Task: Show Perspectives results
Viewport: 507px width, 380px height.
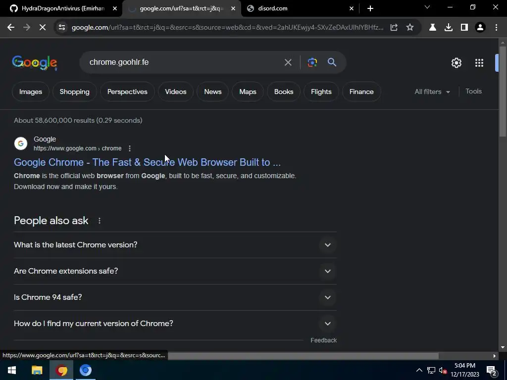Action: tap(127, 92)
